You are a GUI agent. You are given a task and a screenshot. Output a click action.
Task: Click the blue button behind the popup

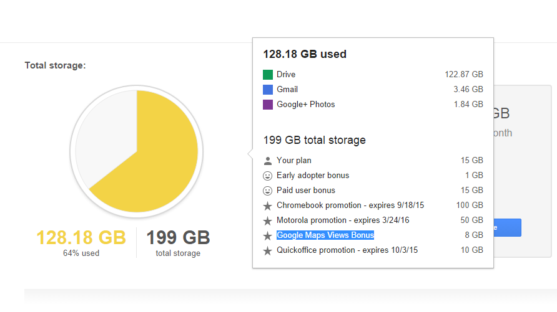[x=507, y=227]
